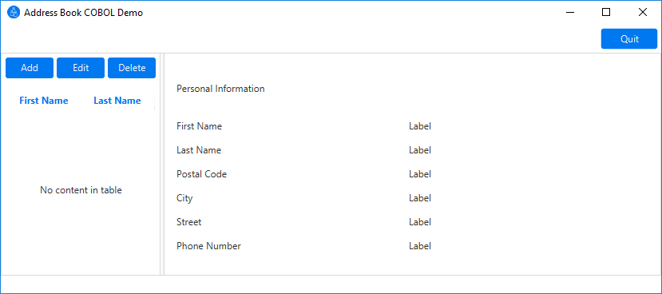Viewport: 662px width, 294px height.
Task: Click the value Label beside Postal Code
Action: coord(420,174)
